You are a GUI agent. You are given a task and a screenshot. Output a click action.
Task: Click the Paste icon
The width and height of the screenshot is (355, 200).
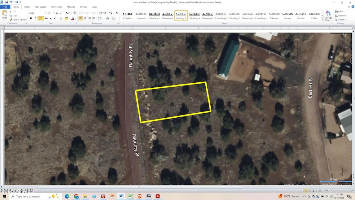4,14
